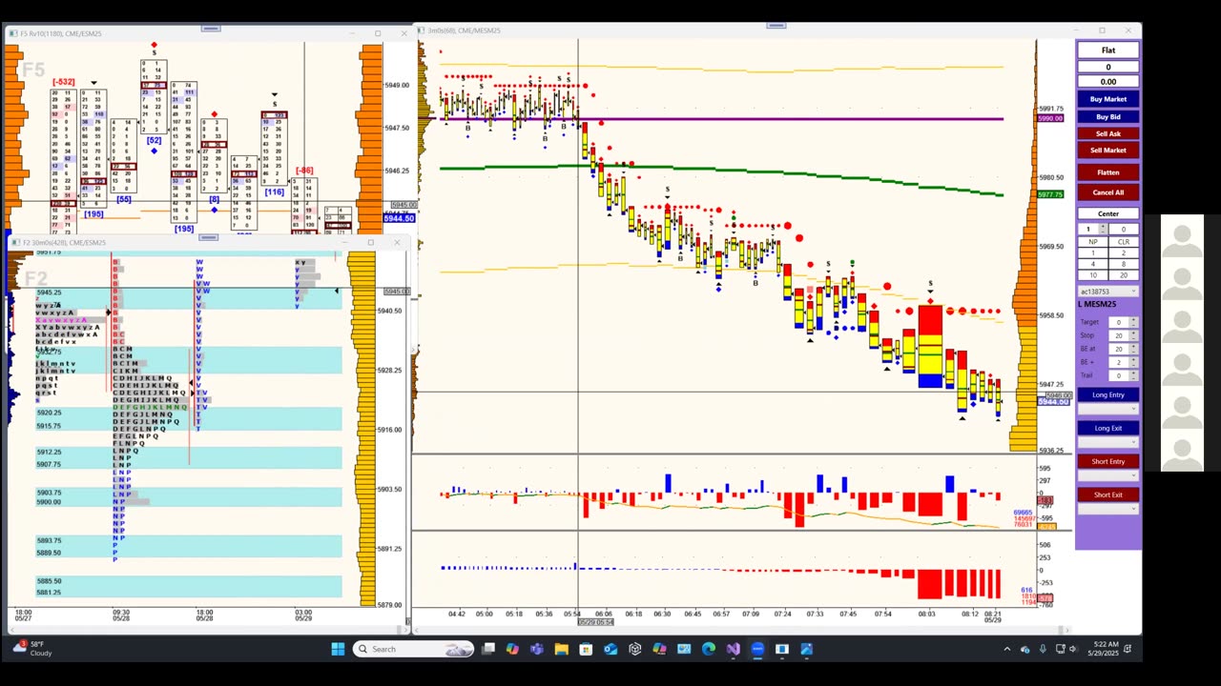Open the dropdown under Short Entry
The height and width of the screenshot is (686, 1221).
tap(1107, 475)
